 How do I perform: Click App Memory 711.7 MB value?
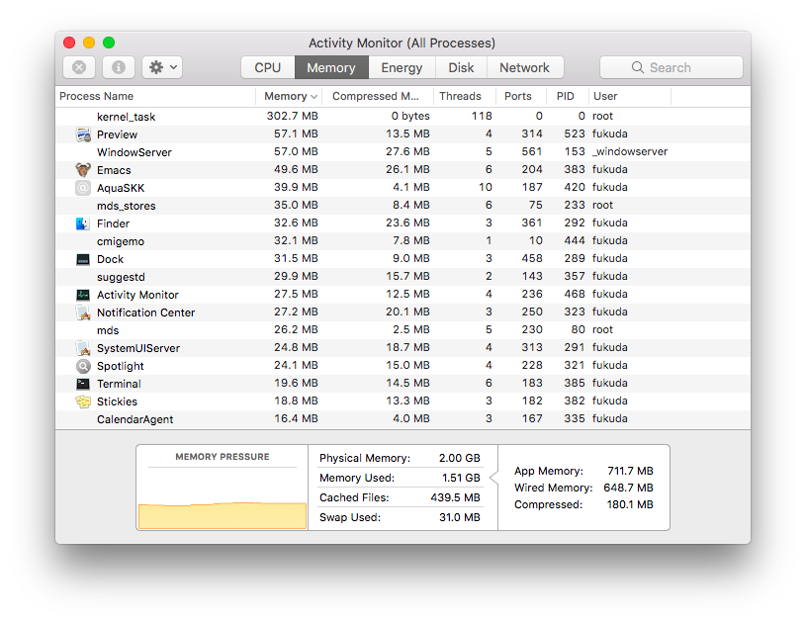[630, 471]
